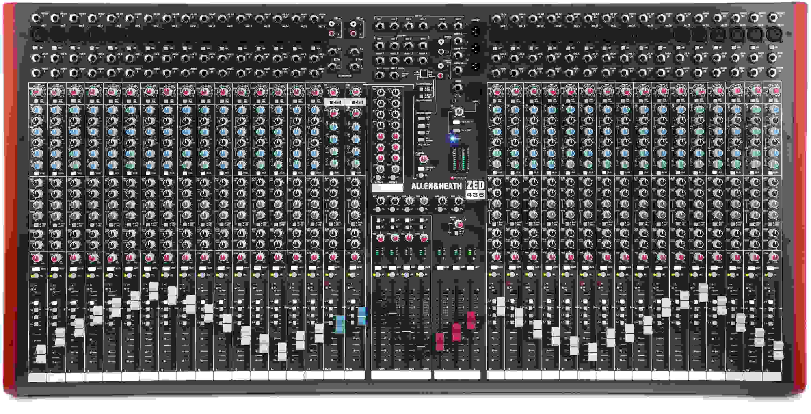Turn the pink monitor level knob below the meters

point(459,224)
